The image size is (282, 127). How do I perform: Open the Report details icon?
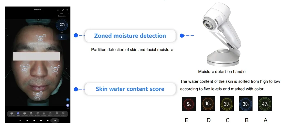(x=67, y=105)
